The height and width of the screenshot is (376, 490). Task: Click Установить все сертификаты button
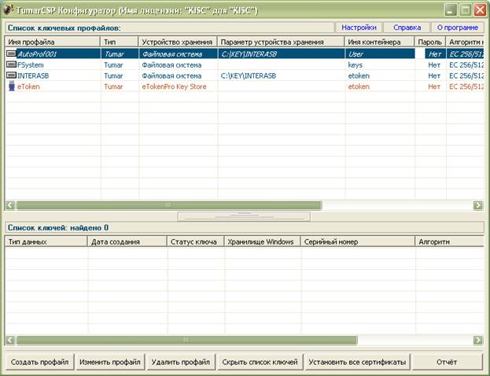click(x=357, y=362)
